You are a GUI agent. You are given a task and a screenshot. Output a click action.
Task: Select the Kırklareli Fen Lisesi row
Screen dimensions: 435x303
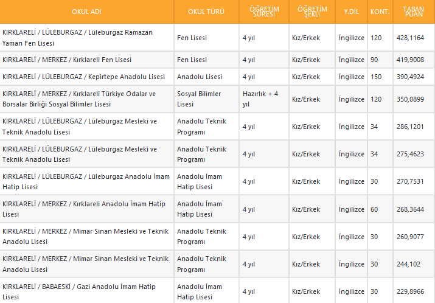point(67,60)
